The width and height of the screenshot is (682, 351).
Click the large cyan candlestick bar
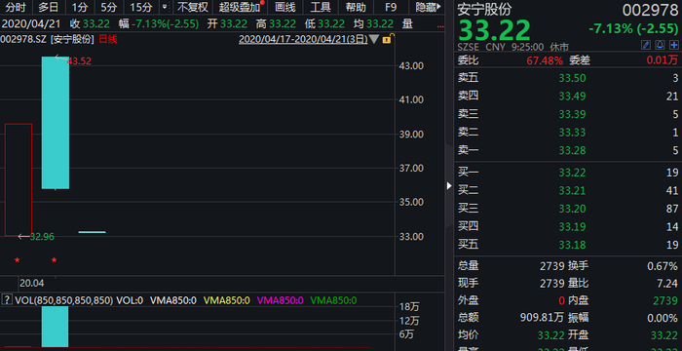[56, 123]
